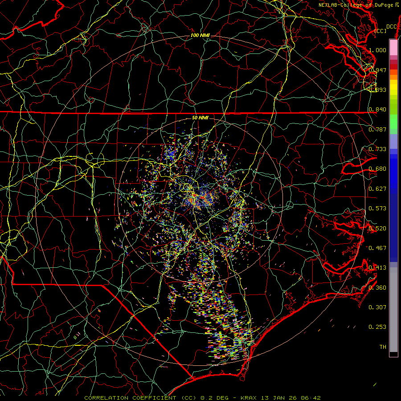Viewport: 401px width, 401px height.
Task: Click the 0.947 scale value
Action: tap(377, 70)
